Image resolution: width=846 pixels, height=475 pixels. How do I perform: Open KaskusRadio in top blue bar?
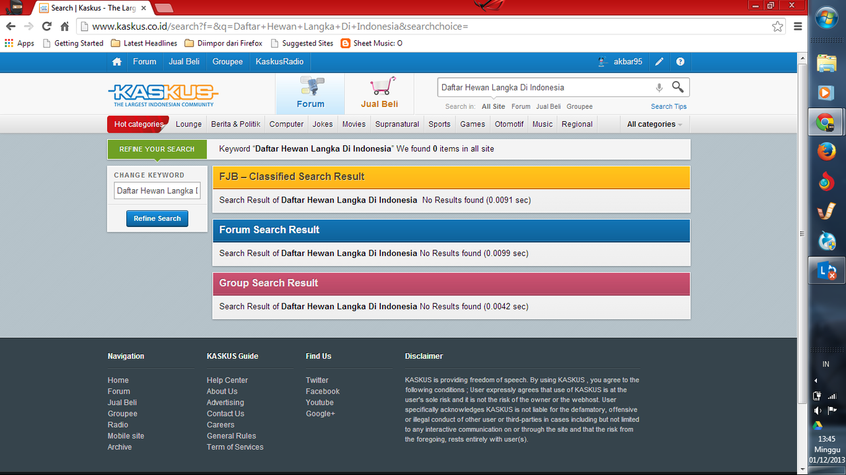[x=280, y=62]
